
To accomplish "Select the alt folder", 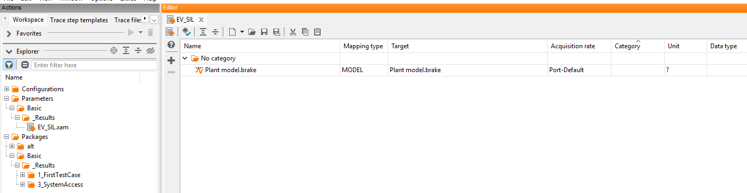I will coord(30,146).
